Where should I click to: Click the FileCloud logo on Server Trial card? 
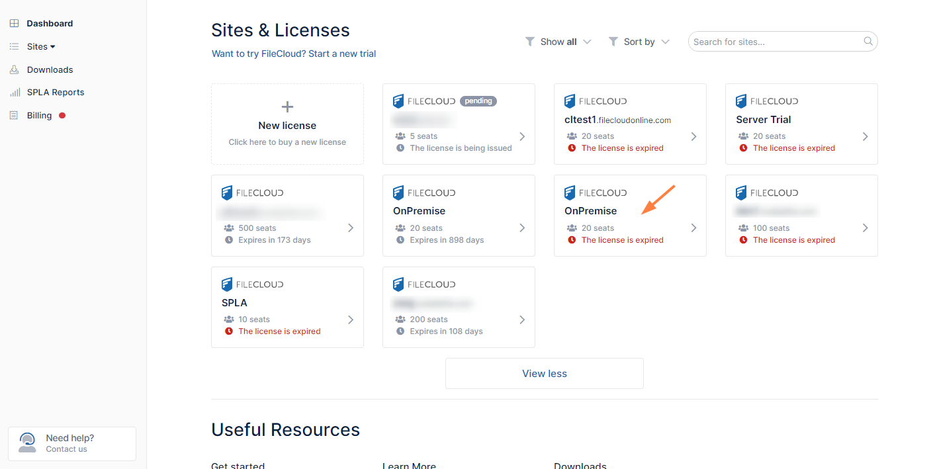point(767,101)
